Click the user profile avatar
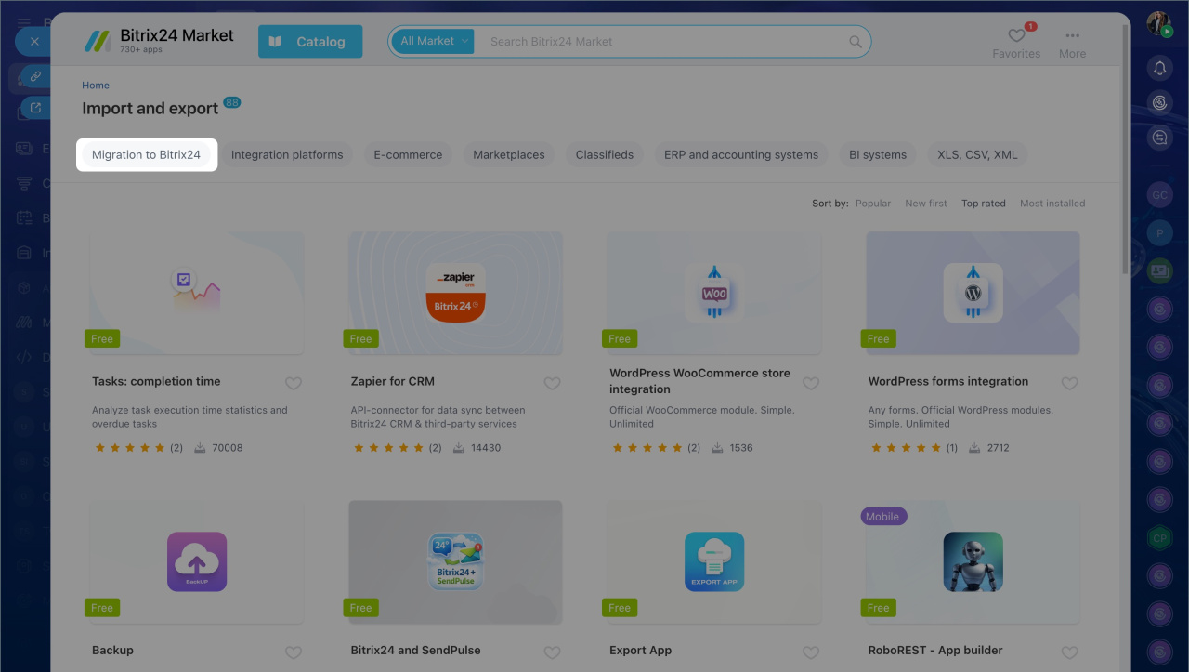 point(1159,25)
